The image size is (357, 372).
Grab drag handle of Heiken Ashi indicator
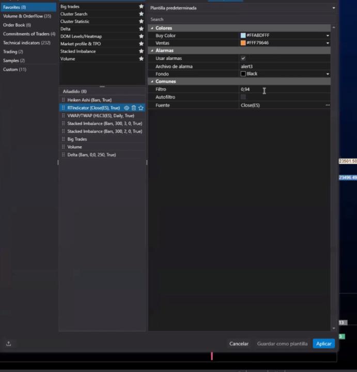[64, 100]
